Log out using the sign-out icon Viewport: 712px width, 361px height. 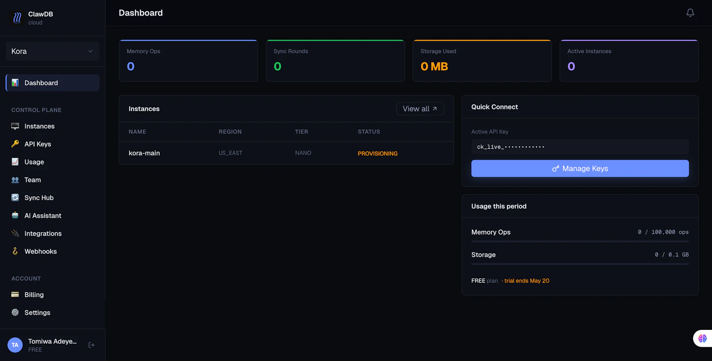(91, 345)
